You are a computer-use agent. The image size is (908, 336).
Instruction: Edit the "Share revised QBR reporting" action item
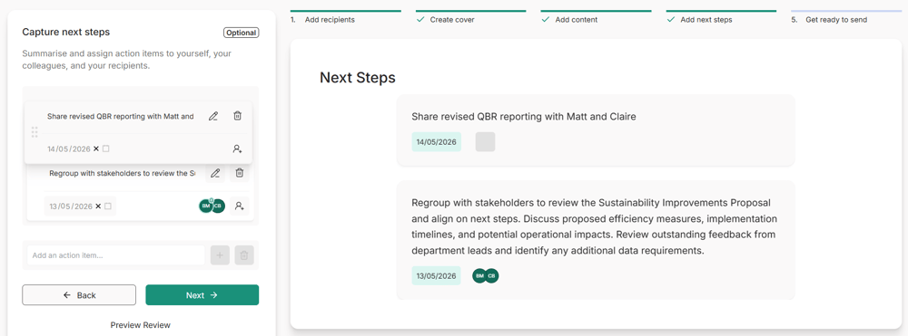[213, 116]
